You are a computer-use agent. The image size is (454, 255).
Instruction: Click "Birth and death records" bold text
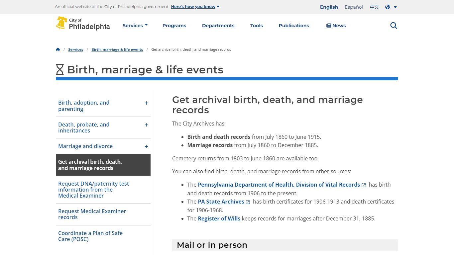(219, 137)
